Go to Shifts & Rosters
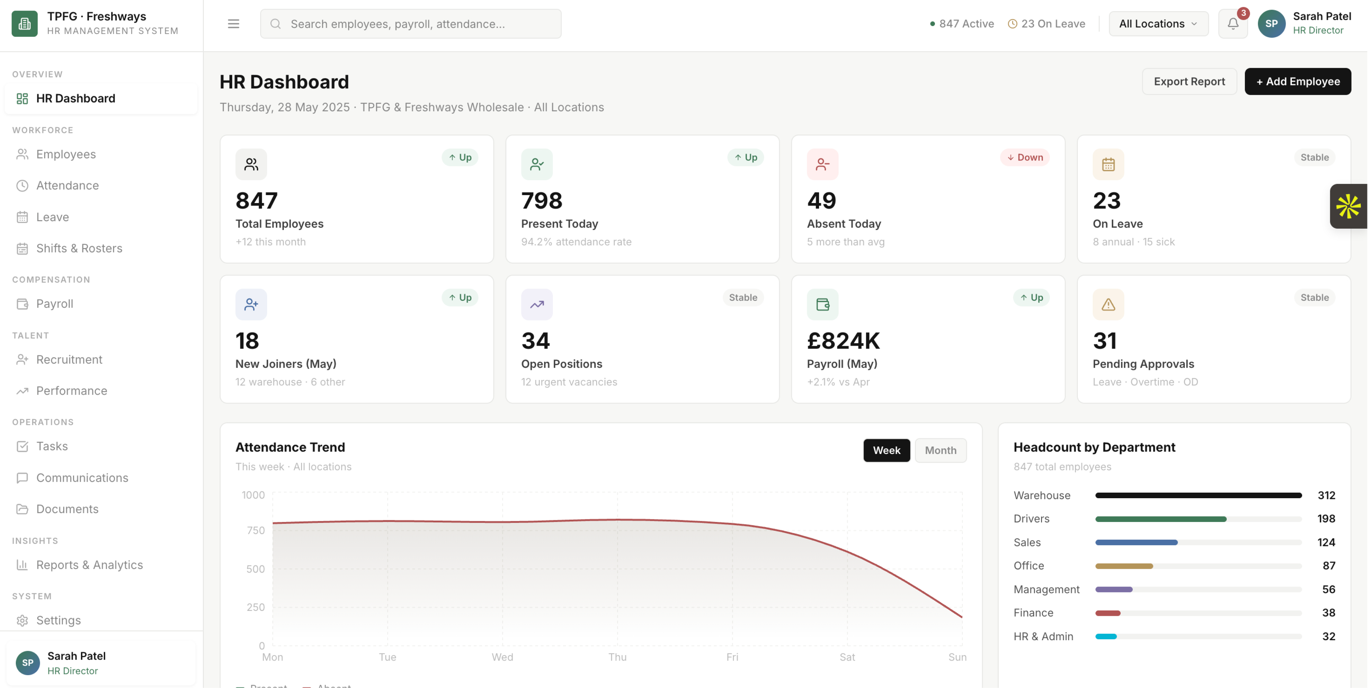1368x688 pixels. [x=101, y=248]
